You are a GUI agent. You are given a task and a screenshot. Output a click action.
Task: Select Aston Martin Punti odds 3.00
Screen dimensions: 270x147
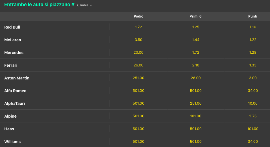[253, 78]
